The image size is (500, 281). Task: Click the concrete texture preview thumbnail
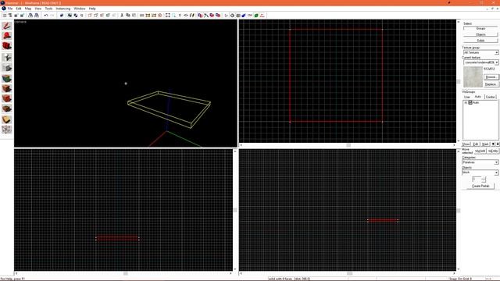click(x=473, y=76)
